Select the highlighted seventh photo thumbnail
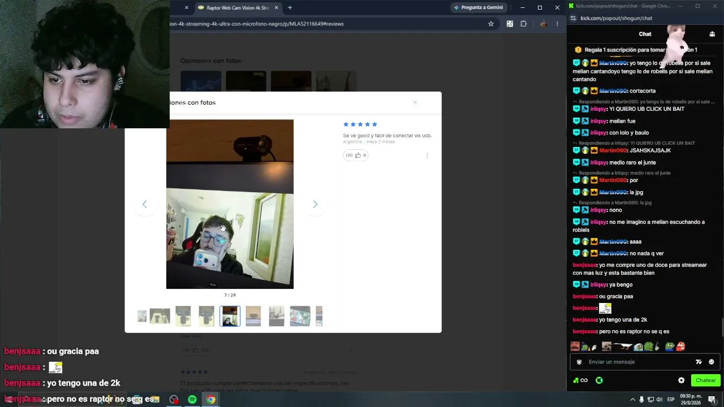 pos(230,316)
